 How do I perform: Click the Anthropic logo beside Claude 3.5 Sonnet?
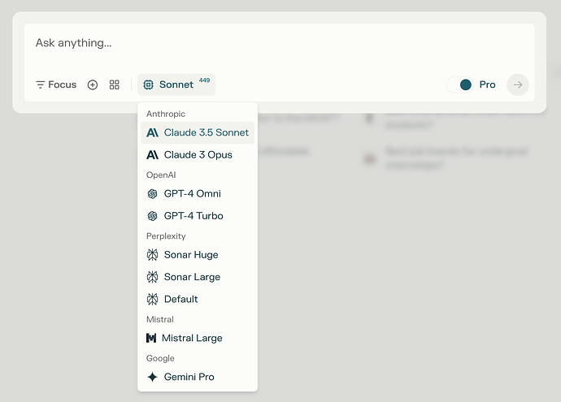(x=152, y=132)
